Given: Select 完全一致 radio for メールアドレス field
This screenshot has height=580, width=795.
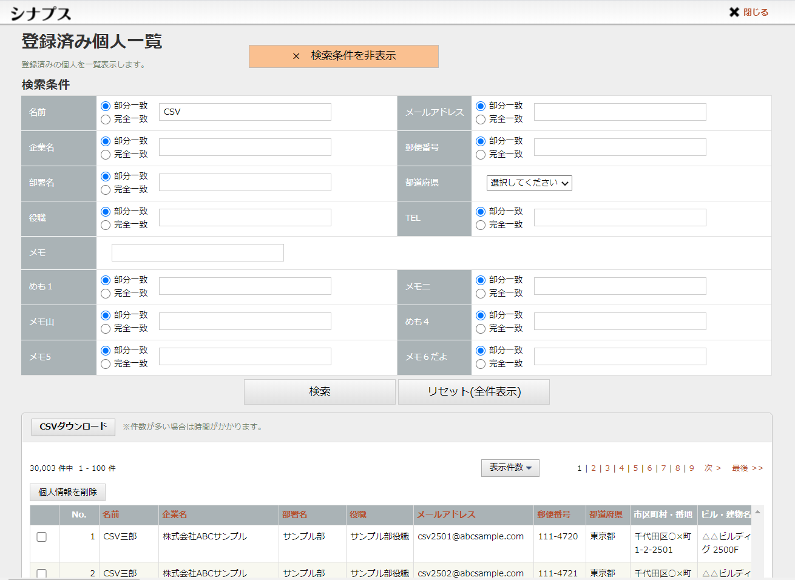Looking at the screenshot, I should [x=481, y=120].
